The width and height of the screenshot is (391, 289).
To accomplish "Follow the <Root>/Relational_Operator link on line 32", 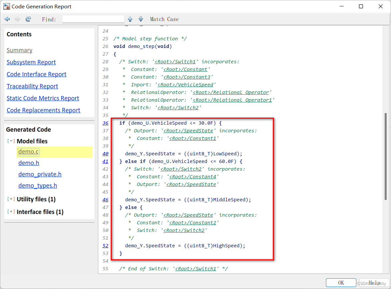I will click(231, 92).
